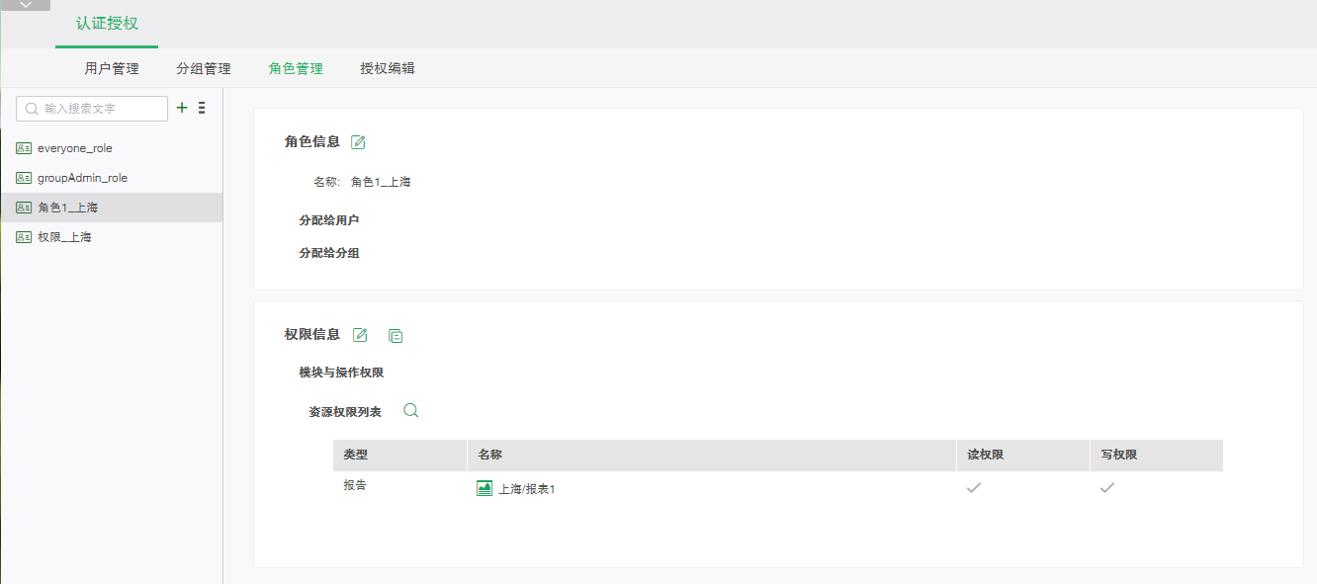Screen dimensions: 1317x584
Task: Edit role info with pencil icon
Action: click(x=358, y=142)
